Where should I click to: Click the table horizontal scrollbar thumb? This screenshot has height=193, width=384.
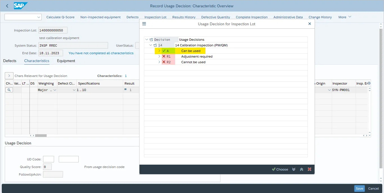41,135
